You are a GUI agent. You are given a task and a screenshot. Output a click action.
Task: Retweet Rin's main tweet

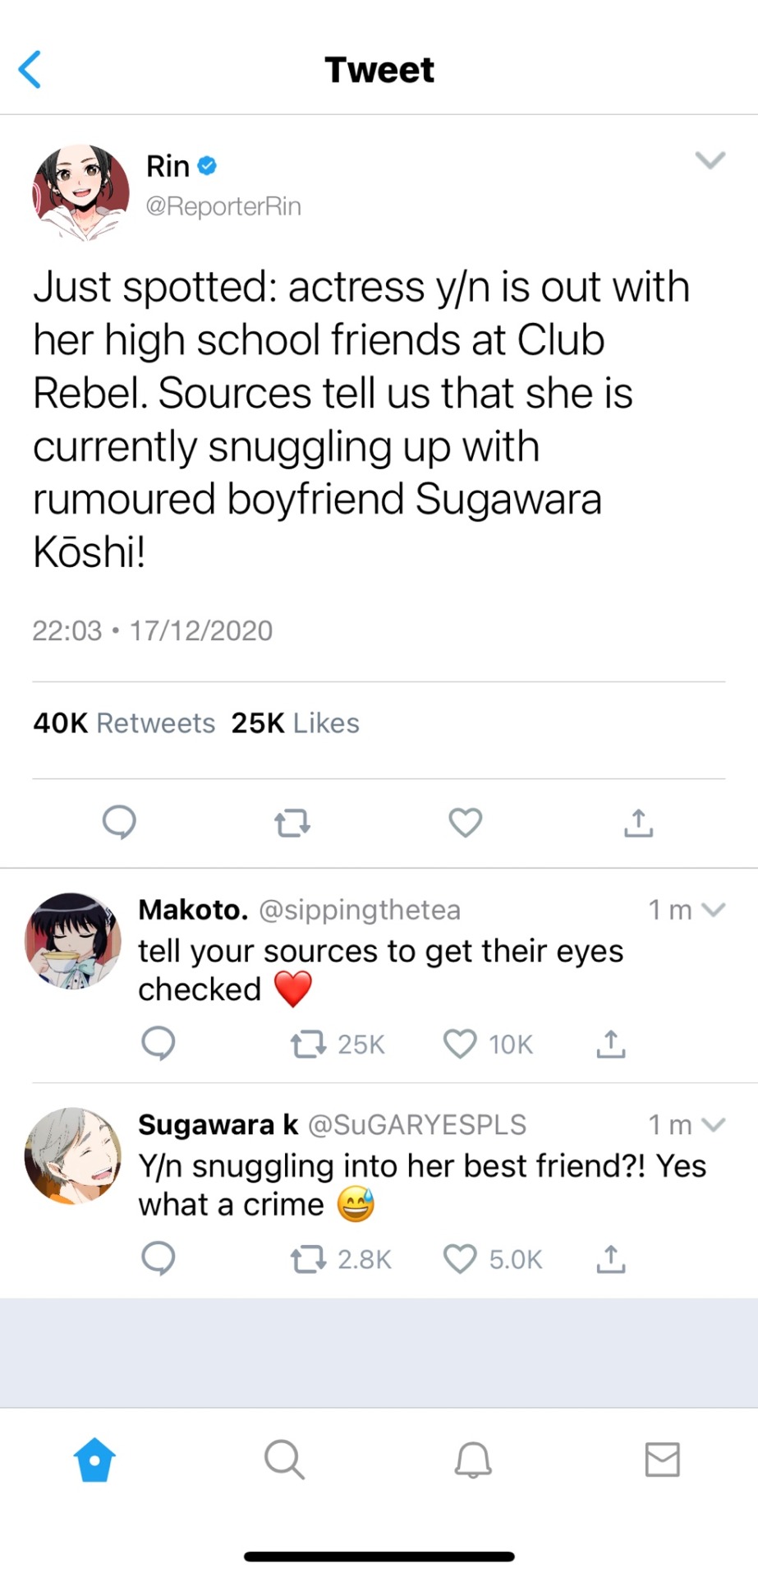(x=292, y=822)
